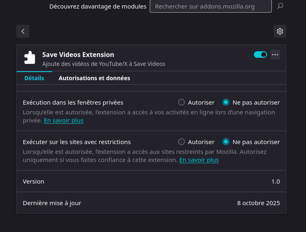306x232 pixels.
Task: Go back using the left chevron button
Action: coord(23,31)
